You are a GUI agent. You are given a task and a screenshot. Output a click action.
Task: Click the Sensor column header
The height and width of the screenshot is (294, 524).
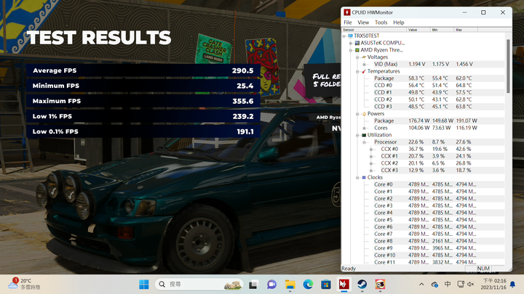(x=374, y=30)
